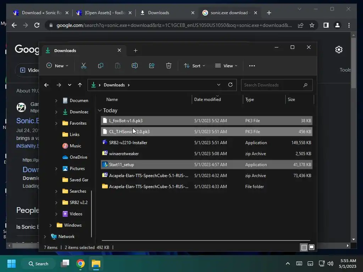The image size is (363, 272).
Task: Open Chrome profile avatar icon
Action: (x=337, y=25)
